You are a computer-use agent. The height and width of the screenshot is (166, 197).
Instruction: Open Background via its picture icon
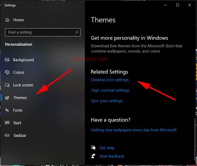pyautogui.click(x=7, y=60)
